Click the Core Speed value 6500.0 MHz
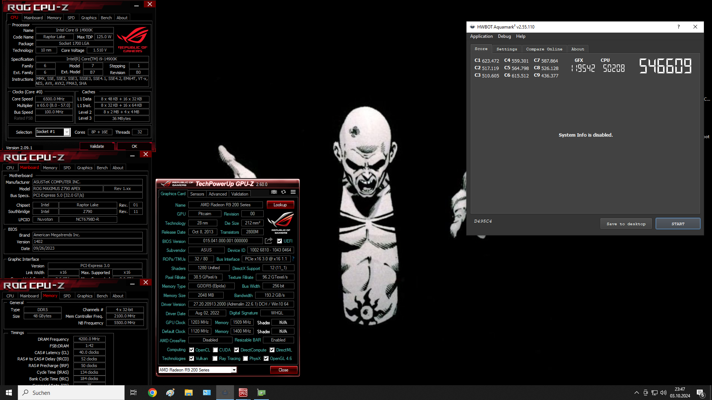This screenshot has width=712, height=400. tap(54, 99)
